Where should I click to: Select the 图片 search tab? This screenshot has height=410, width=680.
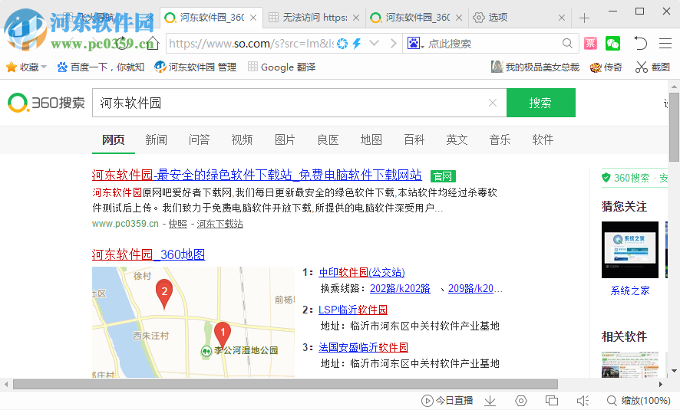pos(285,139)
